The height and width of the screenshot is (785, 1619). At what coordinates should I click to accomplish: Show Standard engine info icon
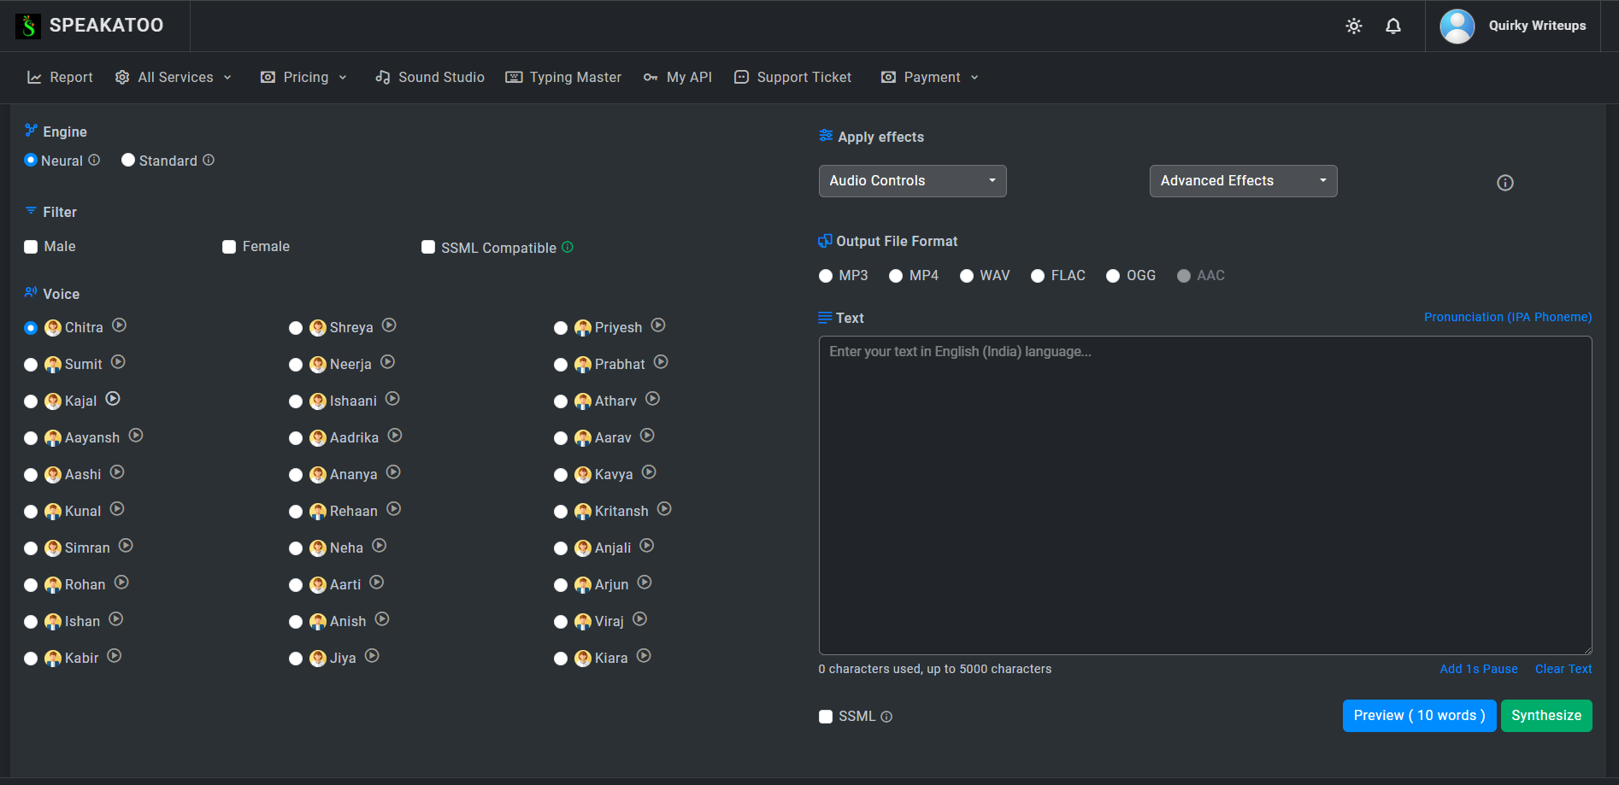pyautogui.click(x=209, y=160)
